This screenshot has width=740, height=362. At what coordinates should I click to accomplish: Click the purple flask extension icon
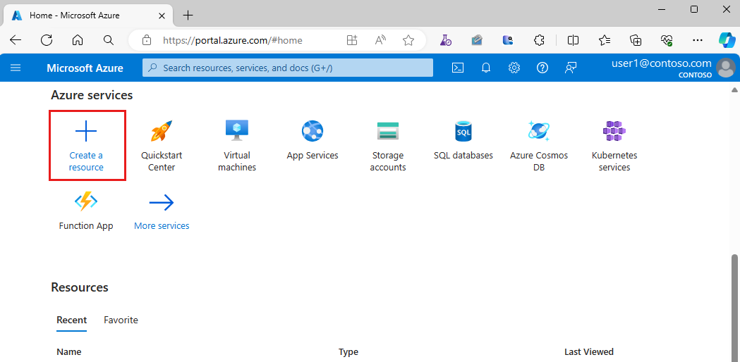point(446,40)
